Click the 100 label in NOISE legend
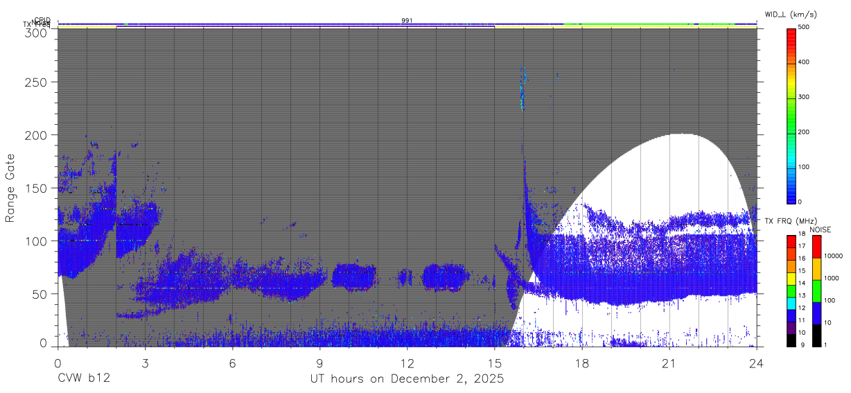 (x=830, y=300)
